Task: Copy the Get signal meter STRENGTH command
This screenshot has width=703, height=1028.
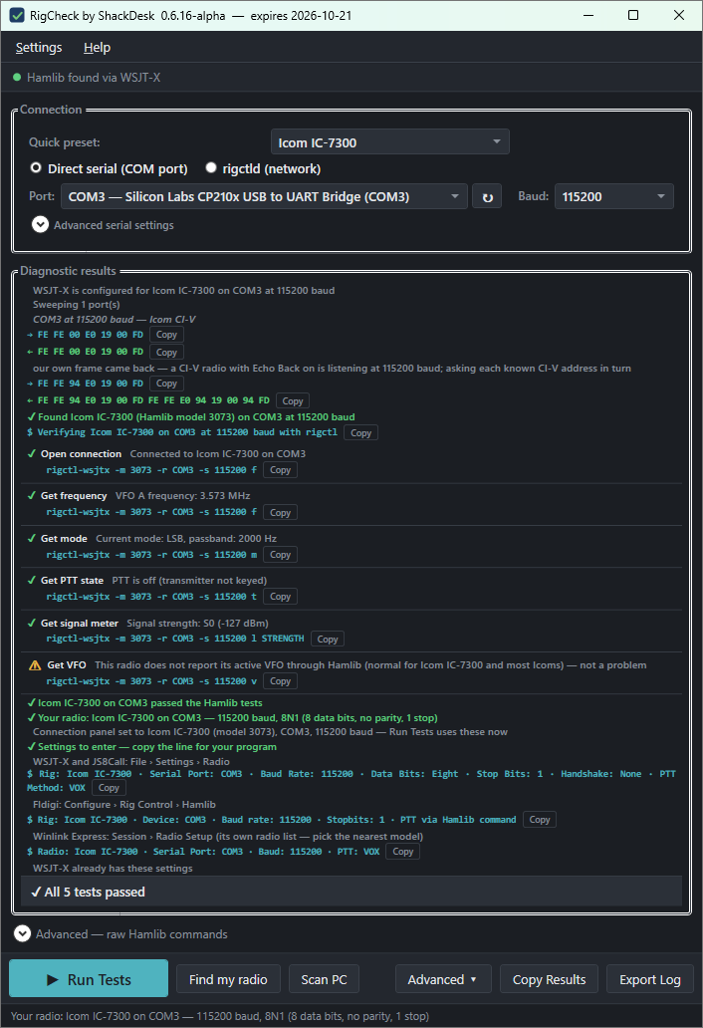Action: [x=328, y=640]
